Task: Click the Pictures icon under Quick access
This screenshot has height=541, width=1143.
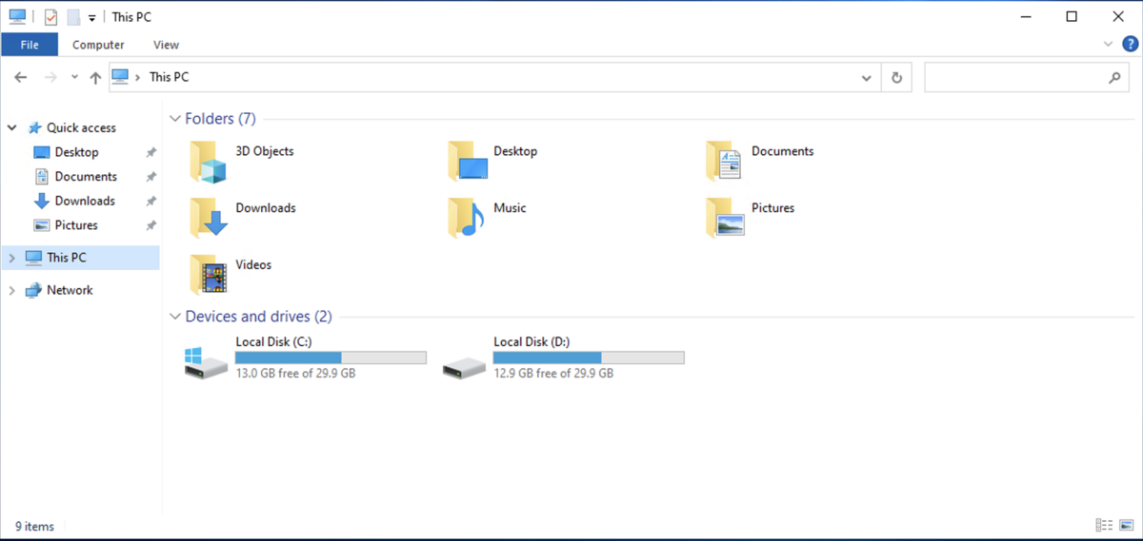Action: click(x=41, y=225)
